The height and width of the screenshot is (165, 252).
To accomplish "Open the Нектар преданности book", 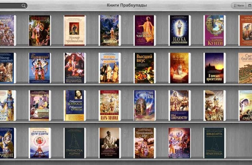I will pyautogui.click(x=75, y=31).
